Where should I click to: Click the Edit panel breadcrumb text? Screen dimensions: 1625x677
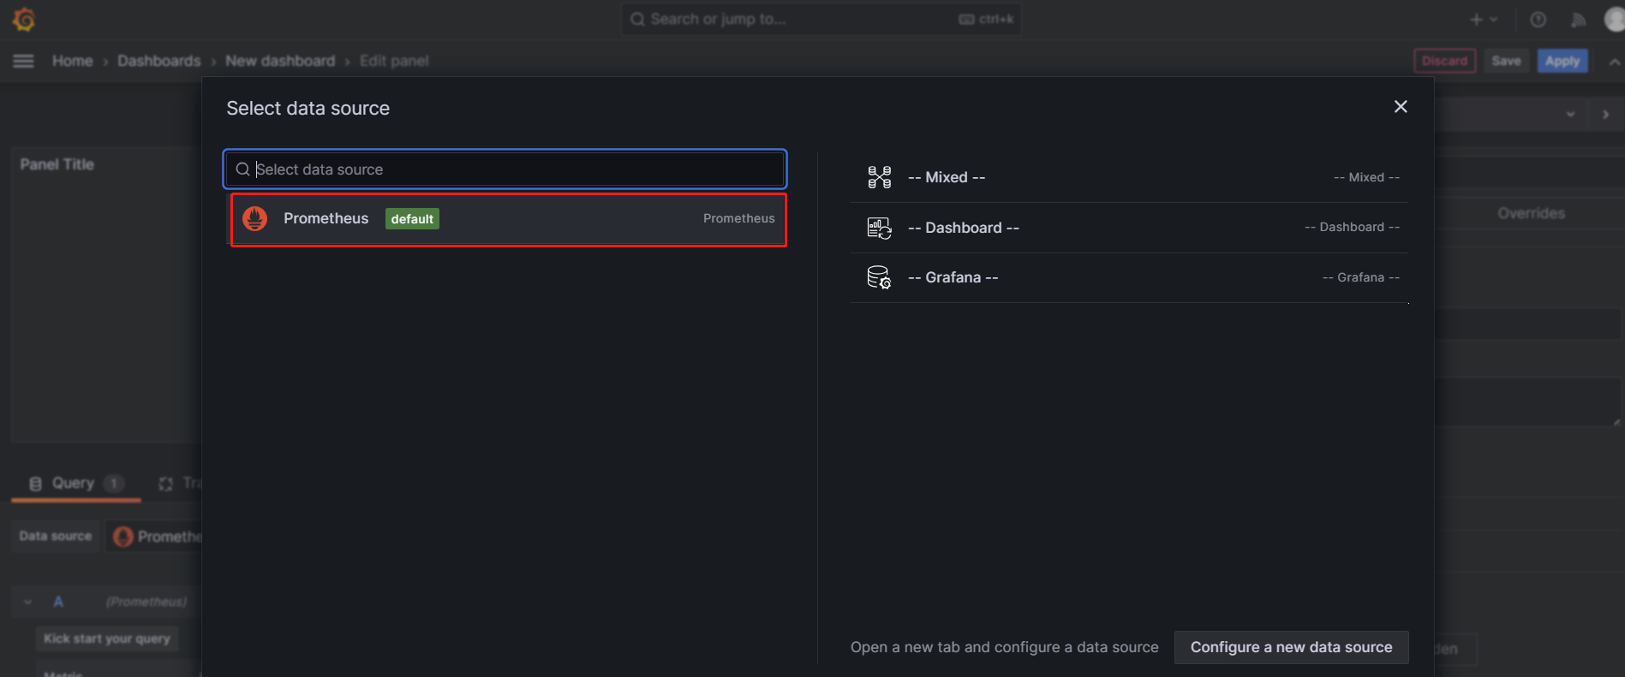tap(394, 61)
